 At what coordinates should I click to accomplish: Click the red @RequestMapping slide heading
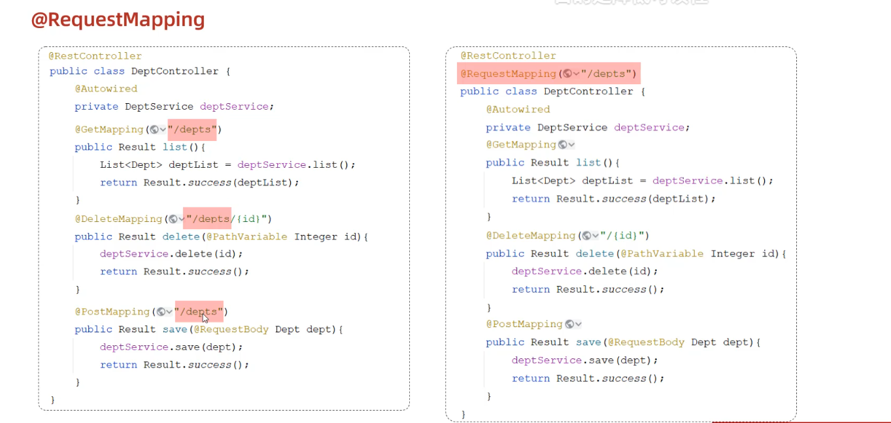point(118,20)
